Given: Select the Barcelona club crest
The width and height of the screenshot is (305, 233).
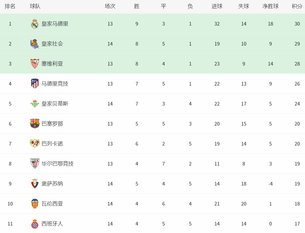Looking at the screenshot, I should click(x=35, y=124).
